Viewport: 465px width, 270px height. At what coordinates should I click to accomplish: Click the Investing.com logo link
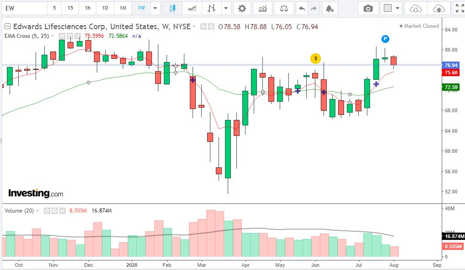36,193
